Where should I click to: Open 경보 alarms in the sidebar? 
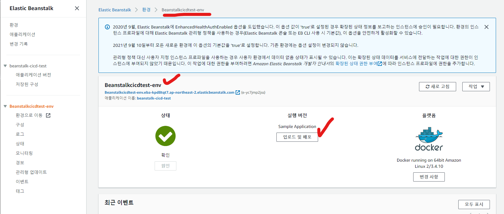pos(20,163)
